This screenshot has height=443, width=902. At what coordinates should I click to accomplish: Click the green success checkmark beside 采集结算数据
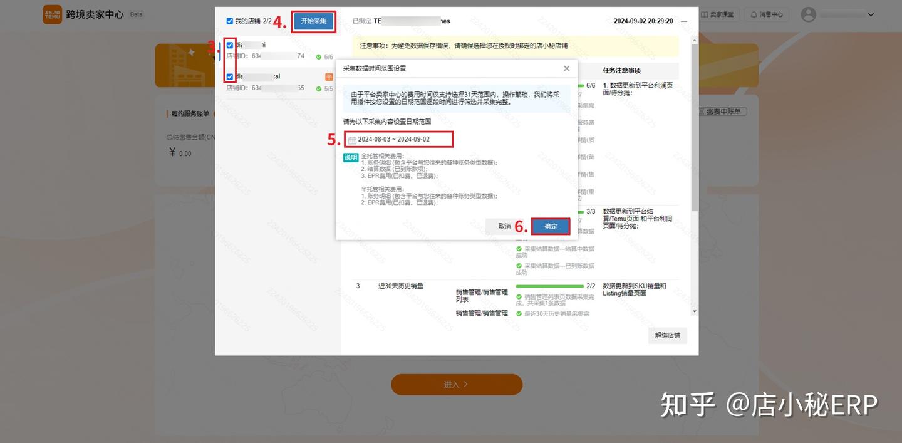(x=519, y=249)
